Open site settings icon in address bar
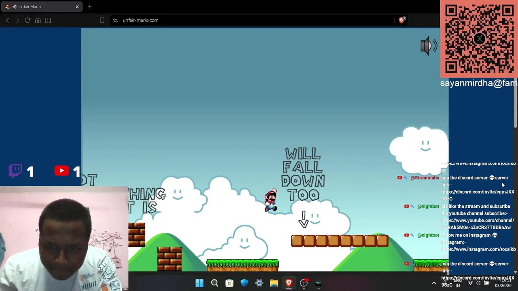 coord(115,20)
